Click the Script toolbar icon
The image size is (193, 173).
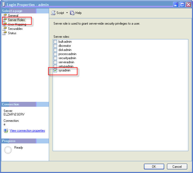(x=53, y=13)
